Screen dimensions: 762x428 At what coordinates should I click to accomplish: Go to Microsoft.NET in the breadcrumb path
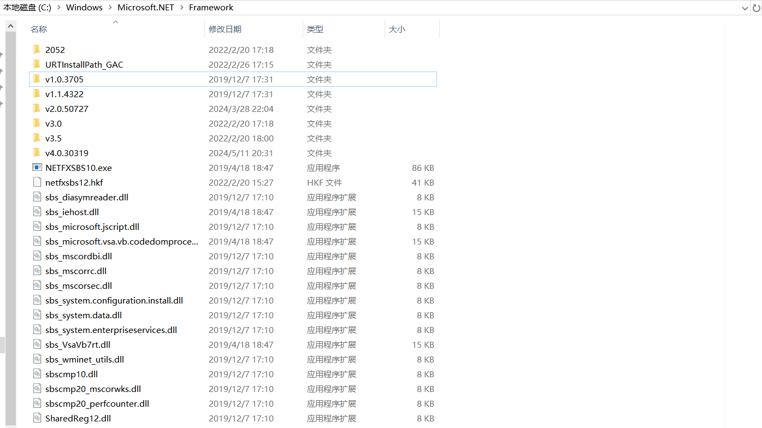146,8
